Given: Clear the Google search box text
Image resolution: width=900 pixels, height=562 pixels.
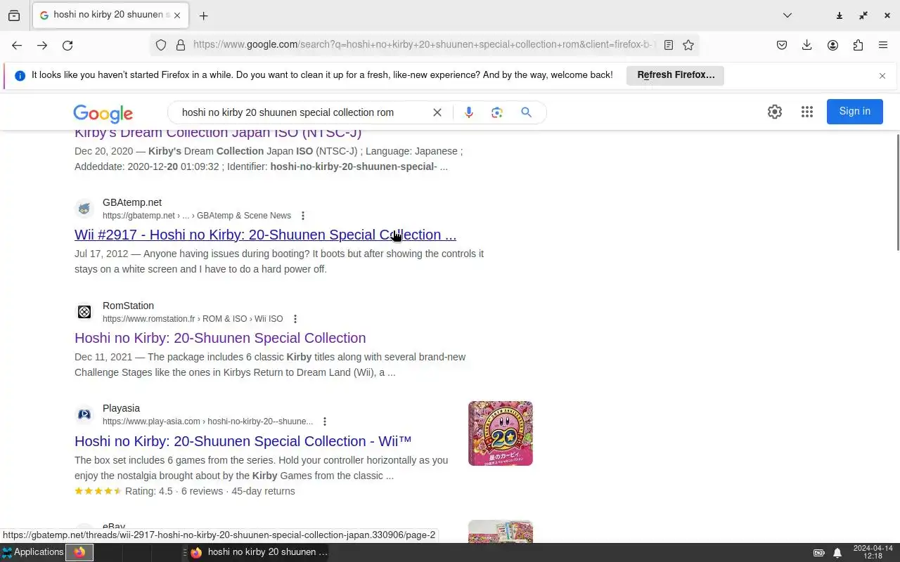Looking at the screenshot, I should pos(437,112).
